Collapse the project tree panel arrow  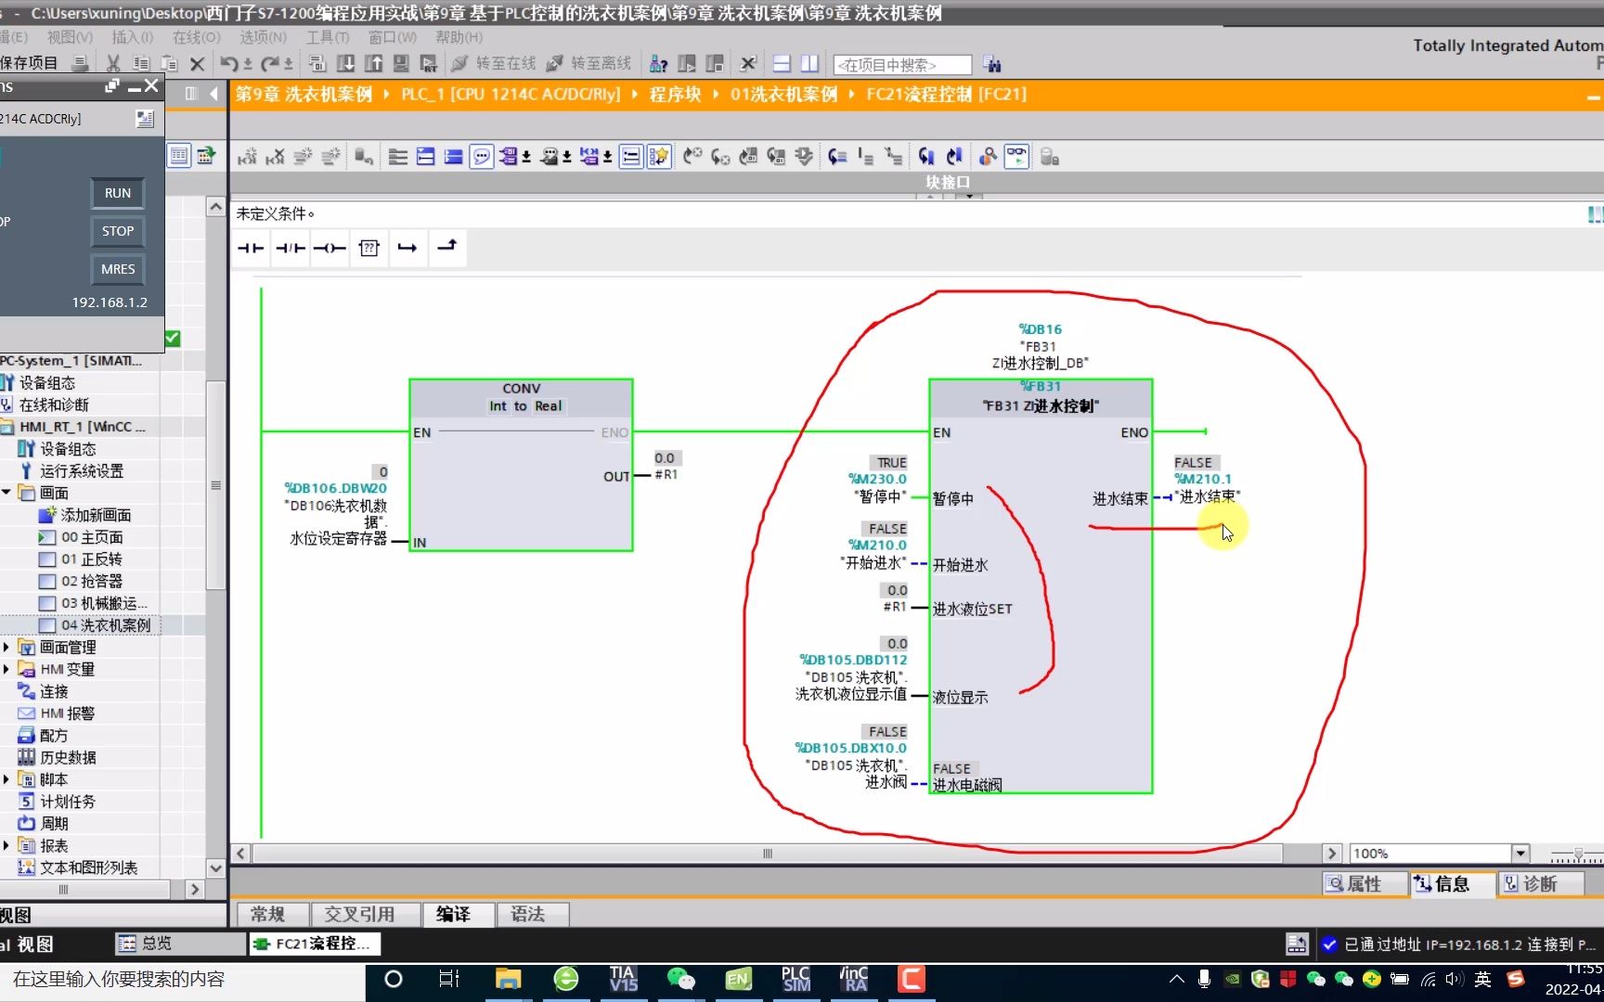[x=213, y=94]
